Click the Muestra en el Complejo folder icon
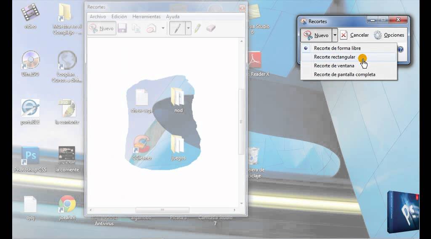This screenshot has height=239, width=431. point(67,19)
